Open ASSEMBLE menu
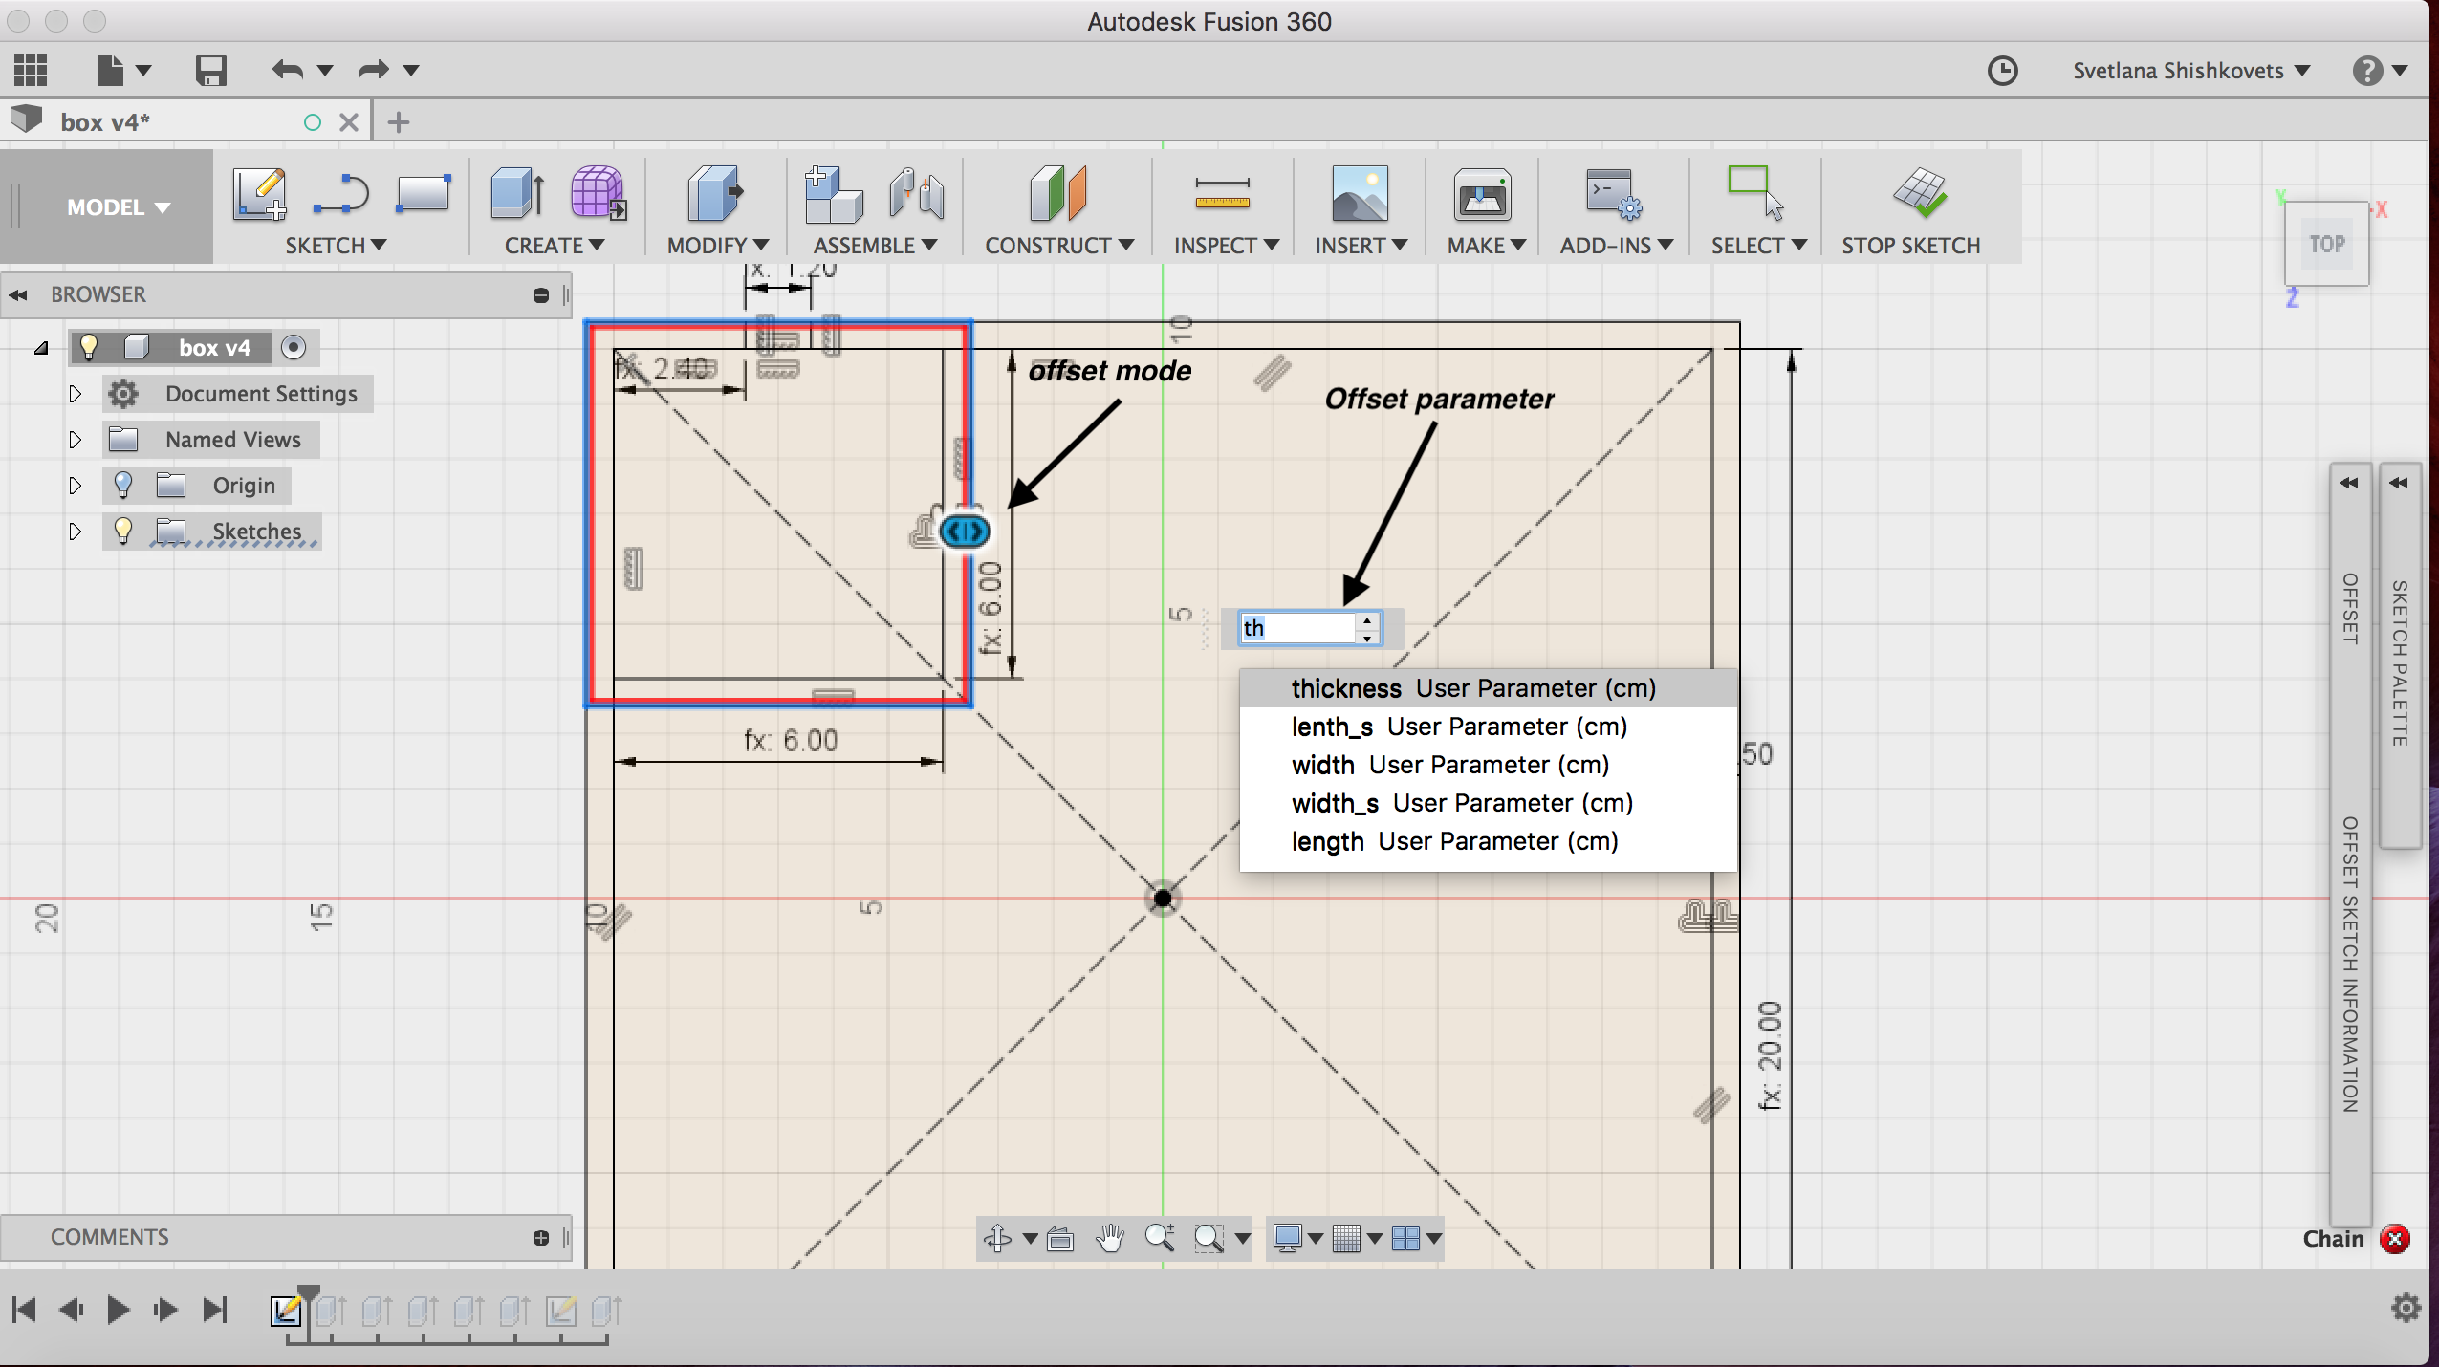2439x1367 pixels. coord(875,245)
